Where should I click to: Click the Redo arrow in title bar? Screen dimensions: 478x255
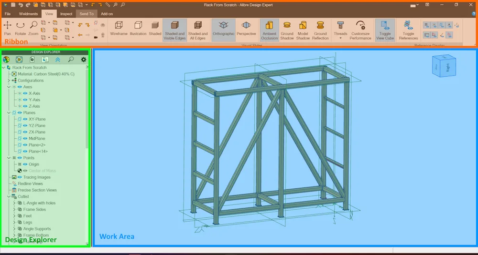tap(28, 5)
